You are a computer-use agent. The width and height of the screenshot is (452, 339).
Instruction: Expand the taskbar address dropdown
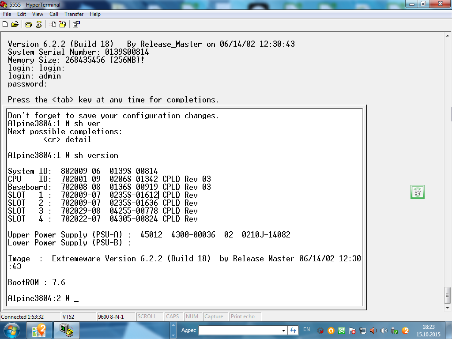click(x=283, y=330)
